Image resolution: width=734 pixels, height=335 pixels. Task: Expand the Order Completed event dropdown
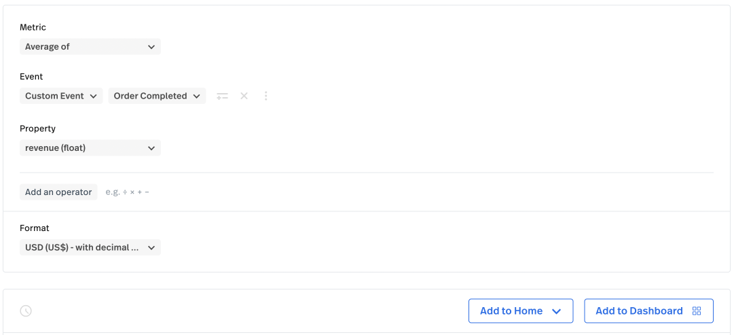[x=158, y=96]
